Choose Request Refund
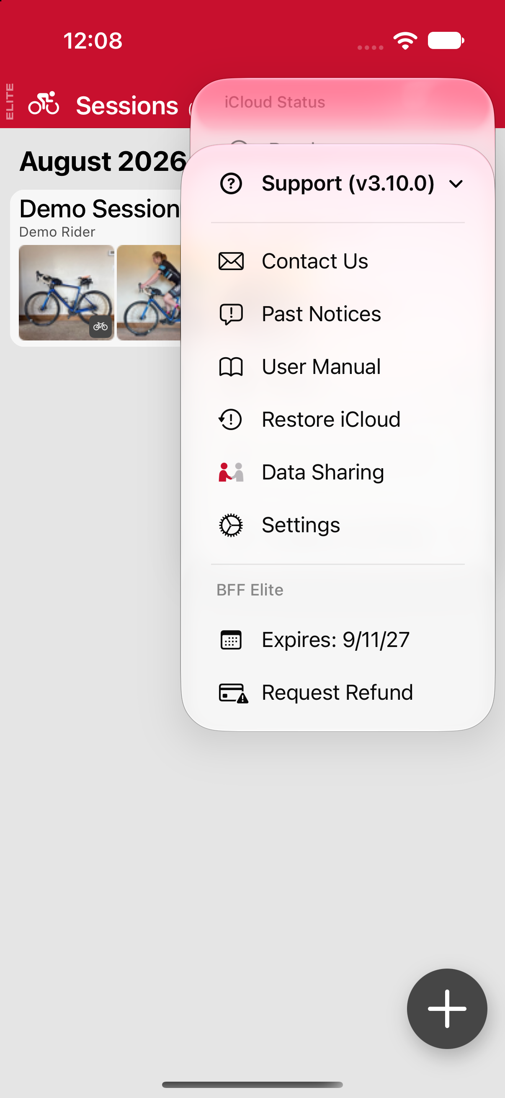The width and height of the screenshot is (505, 1098). (x=338, y=693)
